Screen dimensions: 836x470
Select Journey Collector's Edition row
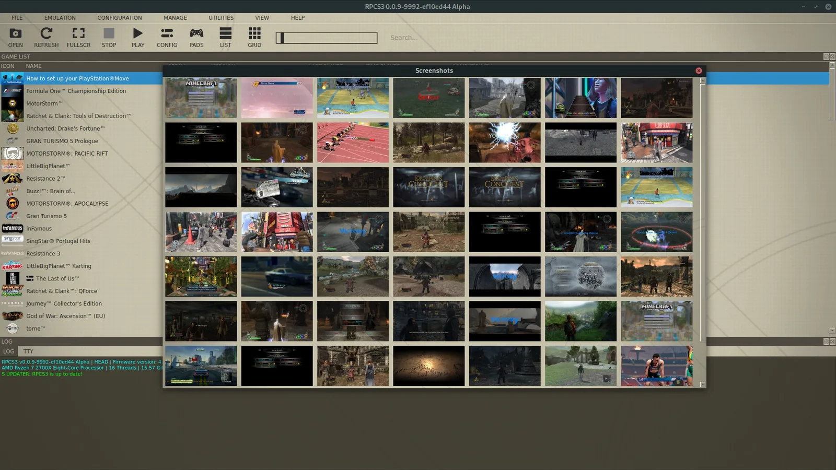point(81,304)
